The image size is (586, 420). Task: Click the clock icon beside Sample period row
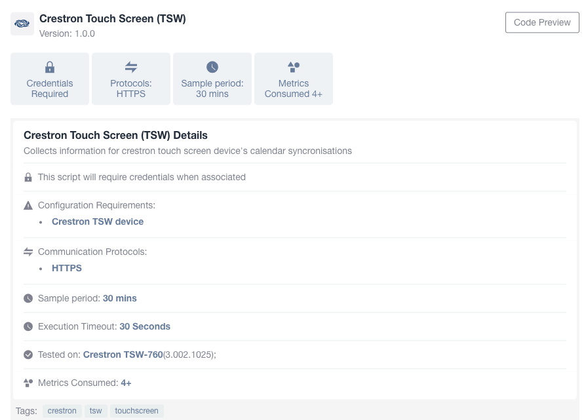pos(28,298)
